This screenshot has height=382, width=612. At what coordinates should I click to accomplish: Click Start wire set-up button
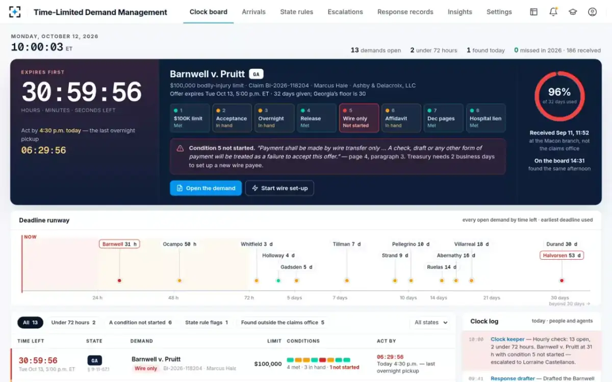pos(279,188)
